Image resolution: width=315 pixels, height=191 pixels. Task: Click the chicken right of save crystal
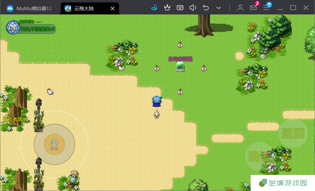(x=204, y=68)
